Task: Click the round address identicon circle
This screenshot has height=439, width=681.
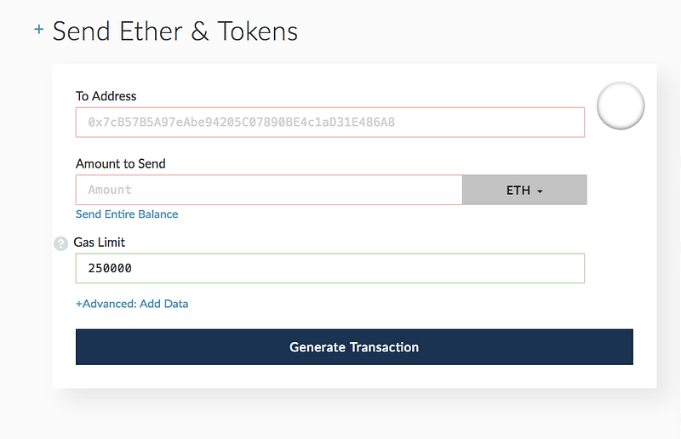Action: 621,106
